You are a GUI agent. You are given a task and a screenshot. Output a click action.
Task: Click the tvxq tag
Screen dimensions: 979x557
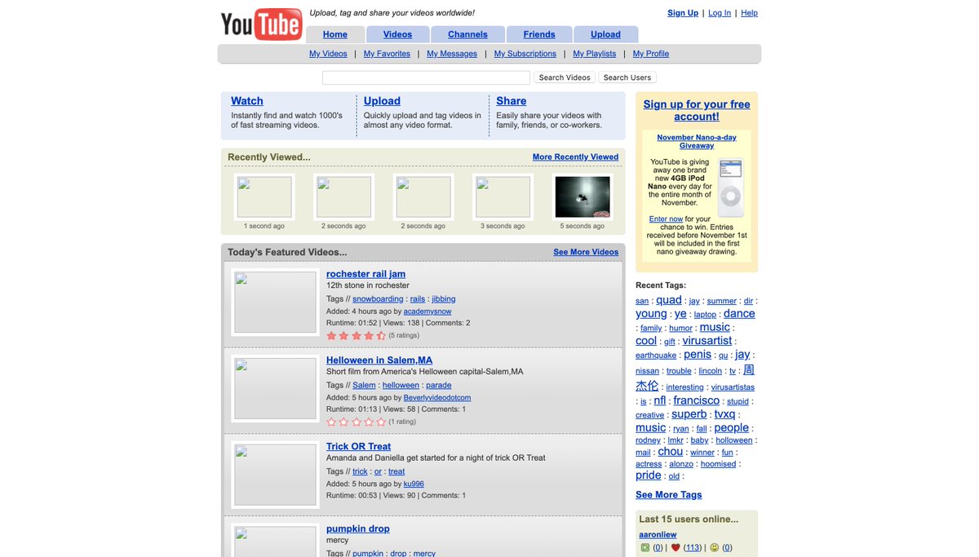coord(724,414)
